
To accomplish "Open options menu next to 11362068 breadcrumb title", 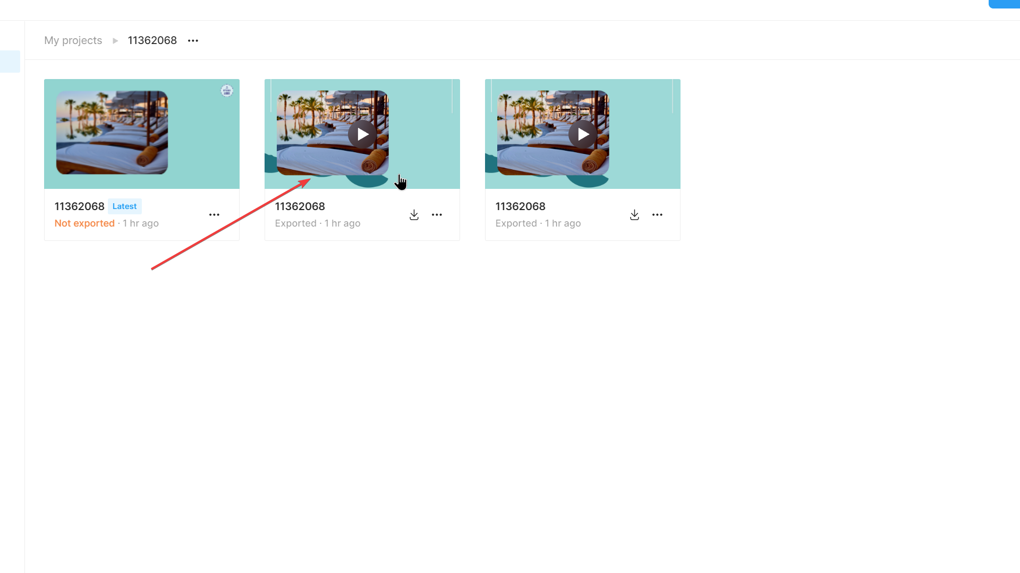I will point(193,41).
